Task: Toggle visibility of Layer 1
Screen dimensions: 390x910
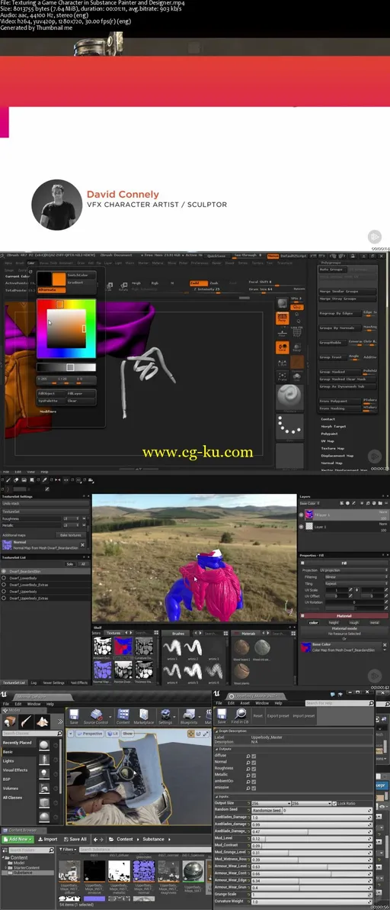Action: 302,527
